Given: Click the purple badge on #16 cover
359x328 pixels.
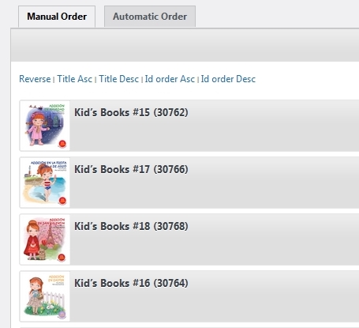Looking at the screenshot, I should tap(62, 315).
